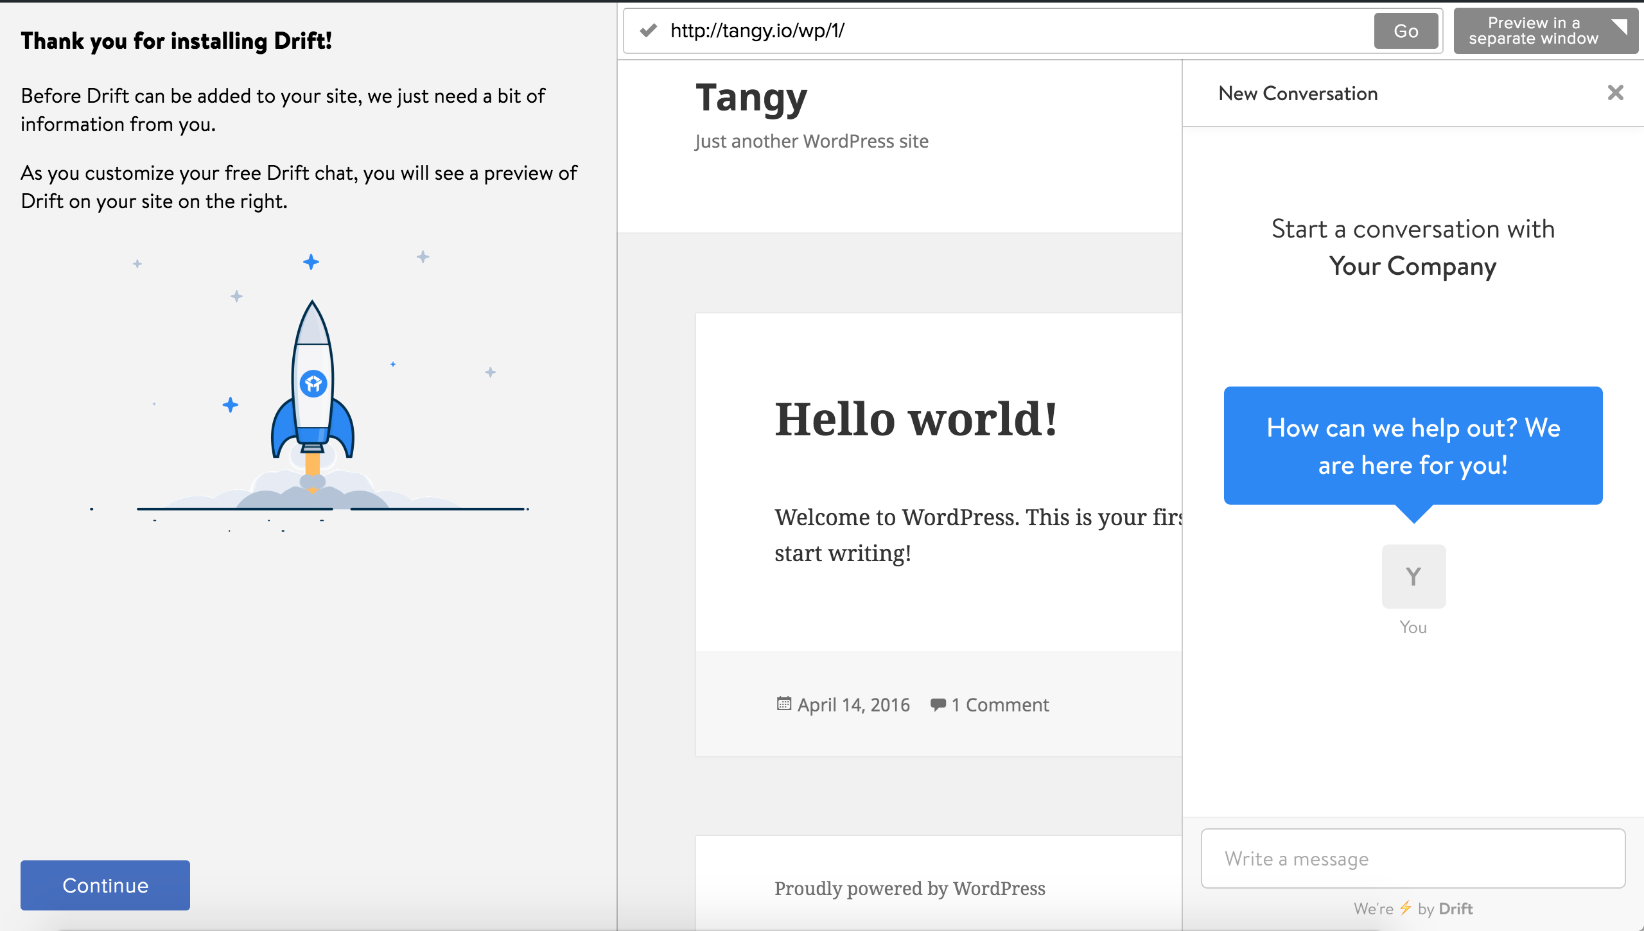Click the Drift logo on the rocket

click(x=313, y=384)
